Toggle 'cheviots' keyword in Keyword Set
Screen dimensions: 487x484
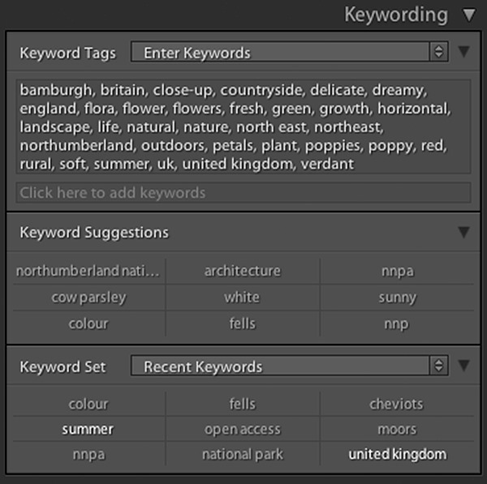coord(397,404)
